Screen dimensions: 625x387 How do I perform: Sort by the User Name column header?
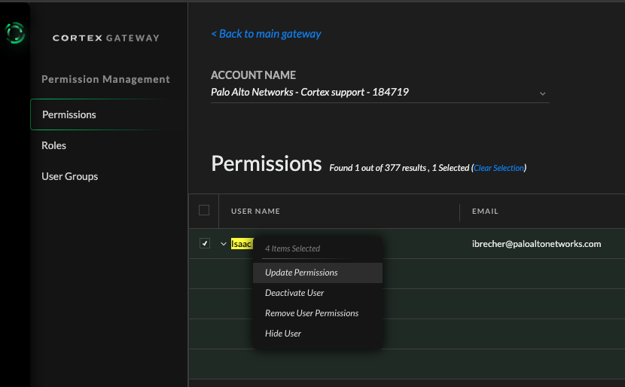click(x=255, y=212)
